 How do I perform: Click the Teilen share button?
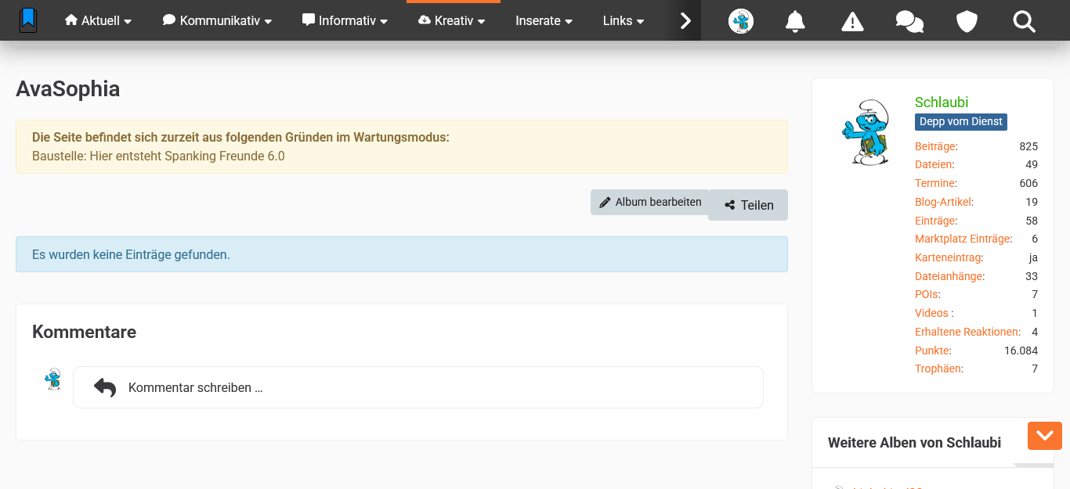coord(748,205)
